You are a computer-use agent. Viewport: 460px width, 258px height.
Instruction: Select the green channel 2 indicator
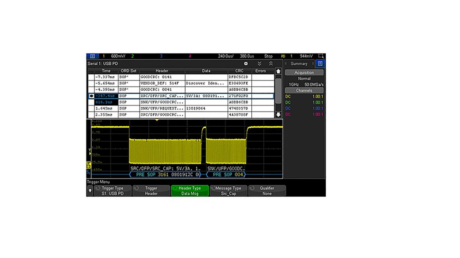coord(132,56)
